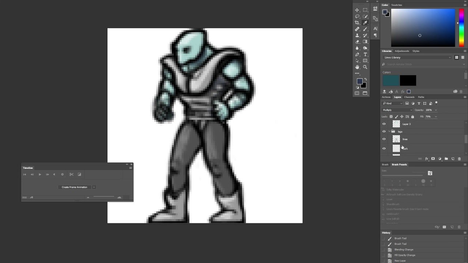
Task: Hide the dark layer visibility eye
Action: pos(384,149)
